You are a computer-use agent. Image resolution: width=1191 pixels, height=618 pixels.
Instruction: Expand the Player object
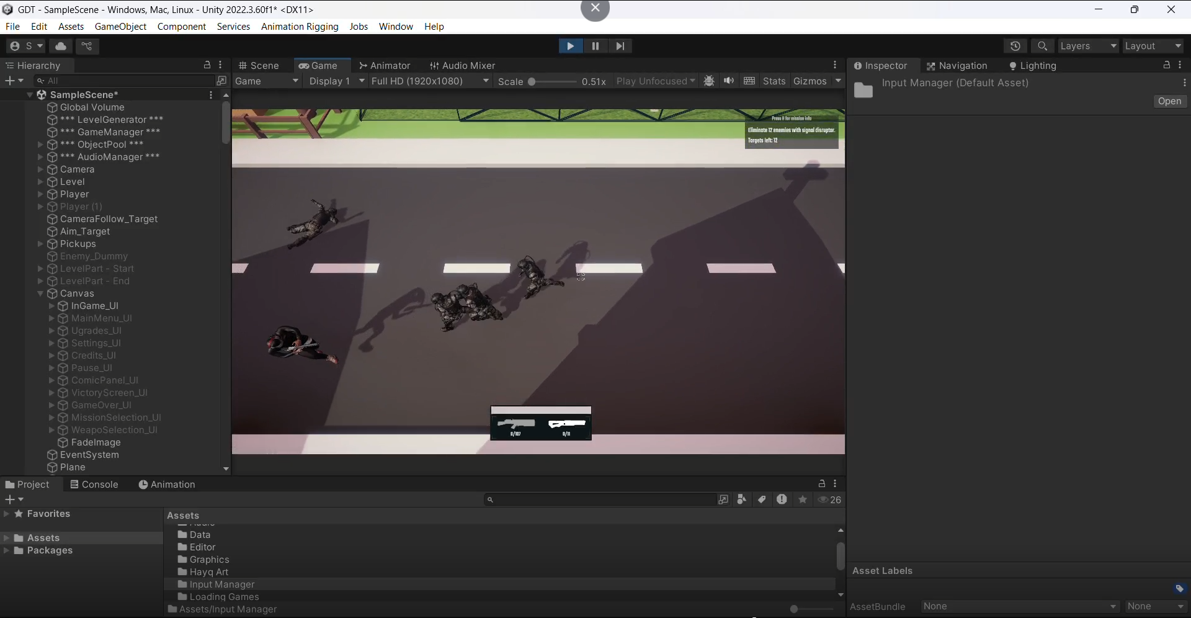click(40, 194)
